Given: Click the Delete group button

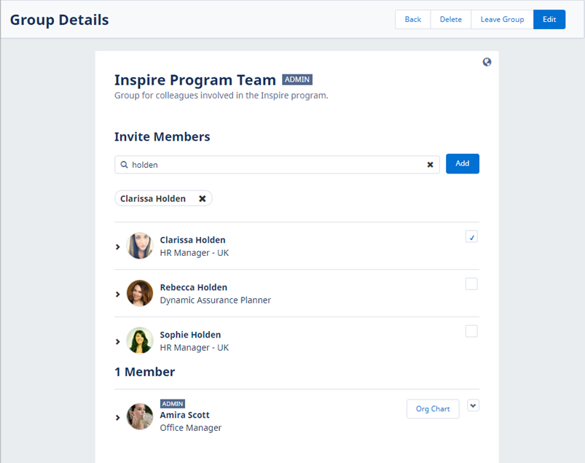Looking at the screenshot, I should click(450, 20).
